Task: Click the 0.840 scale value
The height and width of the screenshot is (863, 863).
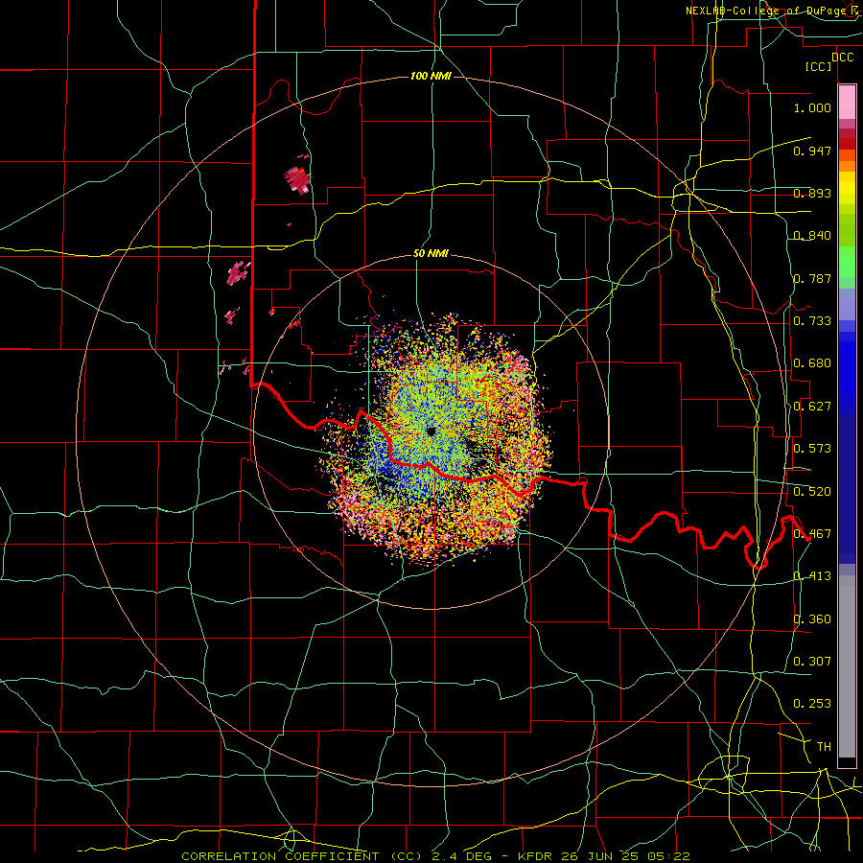Action: [812, 236]
